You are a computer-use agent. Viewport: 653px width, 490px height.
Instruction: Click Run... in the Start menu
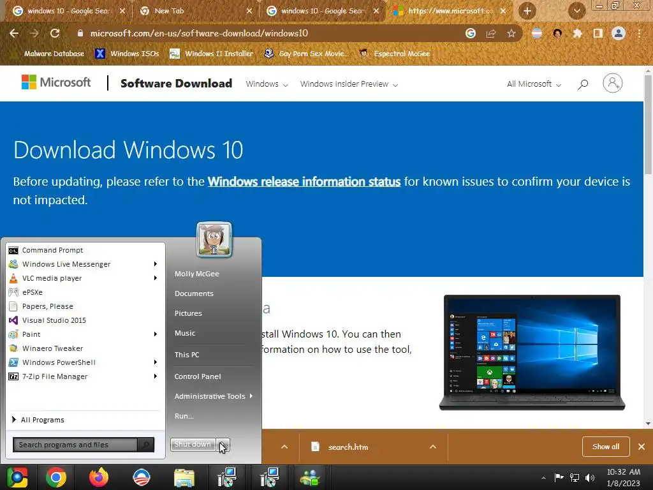click(184, 416)
